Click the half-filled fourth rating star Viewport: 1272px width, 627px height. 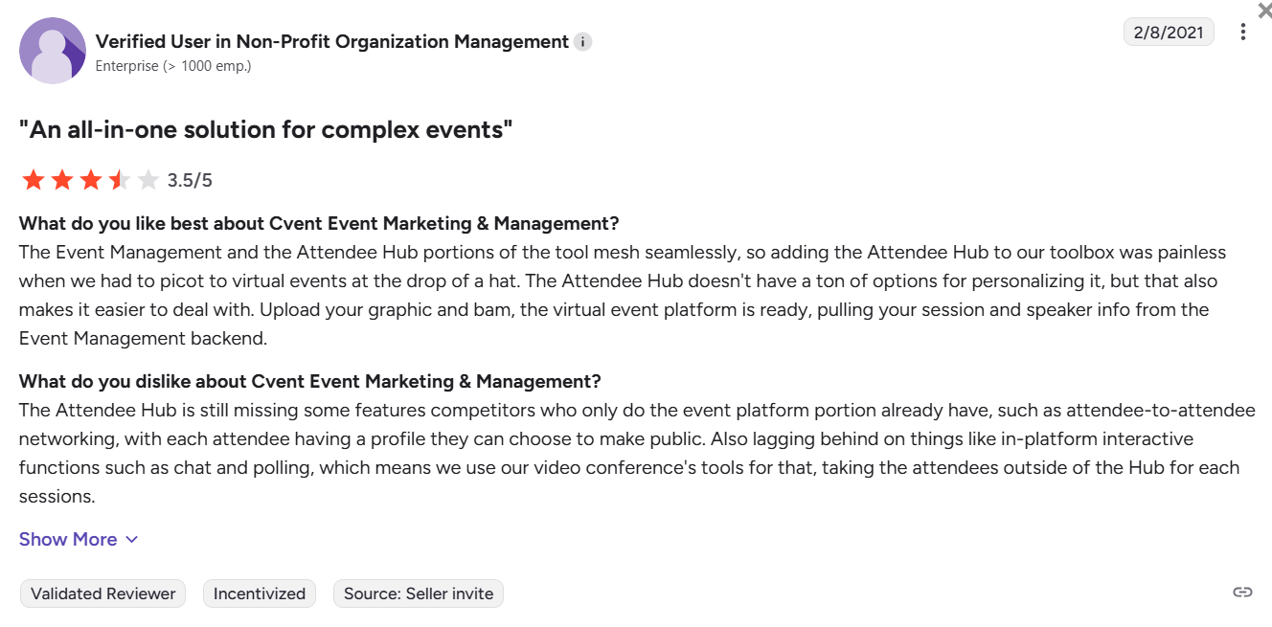tap(119, 180)
